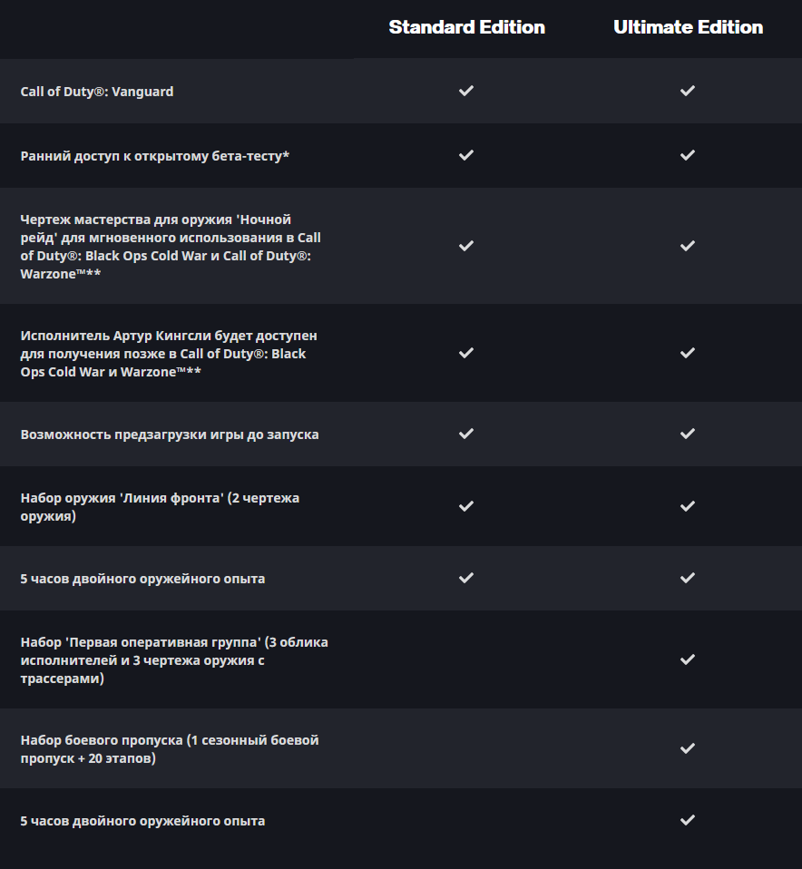Click Ultimate Edition checkmark for Ранний доступ row
This screenshot has width=802, height=869.
pyautogui.click(x=688, y=155)
